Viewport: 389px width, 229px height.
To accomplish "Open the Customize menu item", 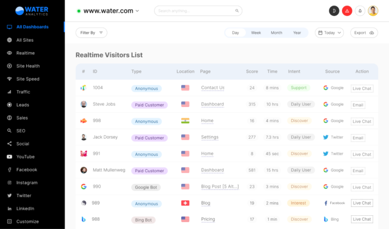I will [x=27, y=221].
